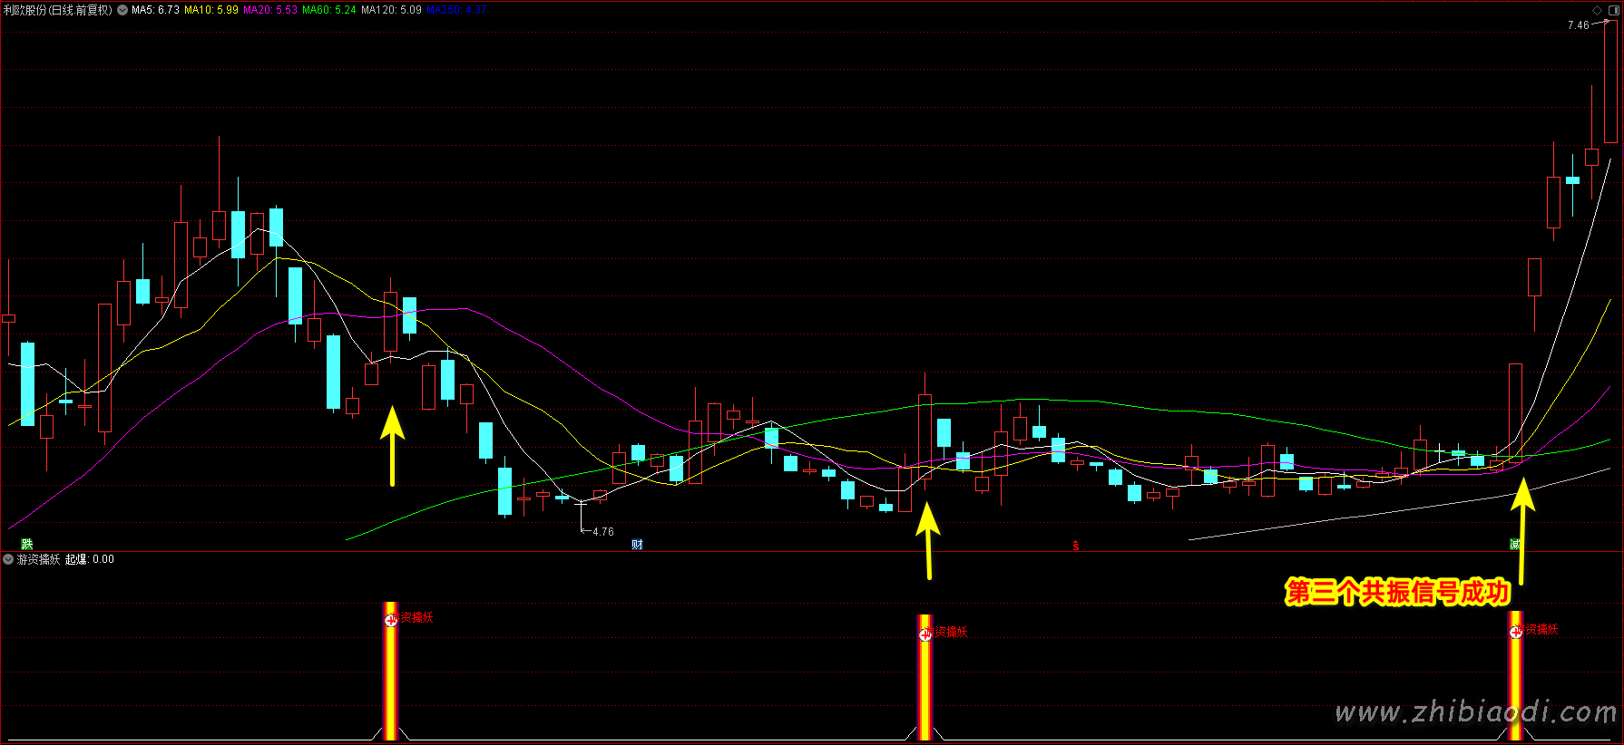Click the green 减 marker icon
The height and width of the screenshot is (745, 1624).
(1514, 544)
